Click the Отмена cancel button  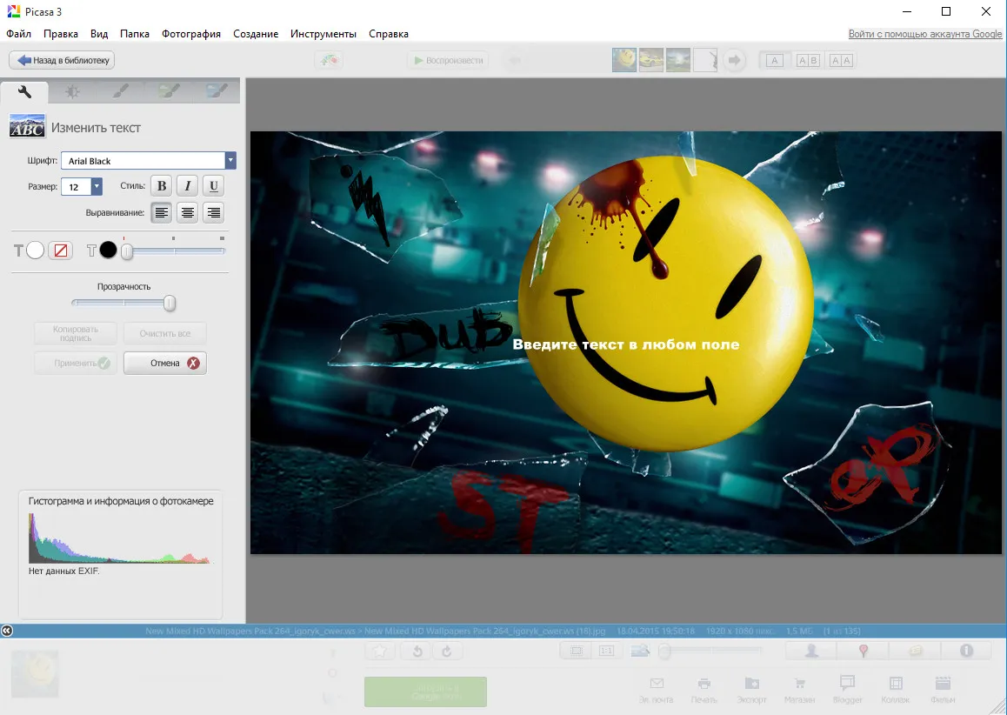click(165, 363)
